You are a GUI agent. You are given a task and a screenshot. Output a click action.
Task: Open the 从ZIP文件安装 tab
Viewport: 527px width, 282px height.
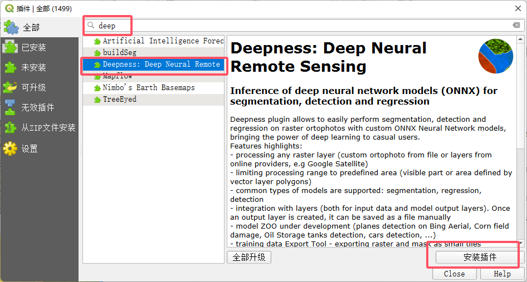39,127
